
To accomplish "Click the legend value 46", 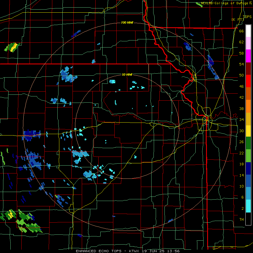I will pos(241,86).
